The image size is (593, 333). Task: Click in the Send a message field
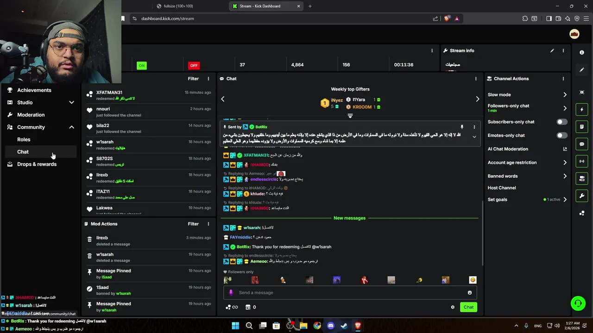(x=350, y=293)
